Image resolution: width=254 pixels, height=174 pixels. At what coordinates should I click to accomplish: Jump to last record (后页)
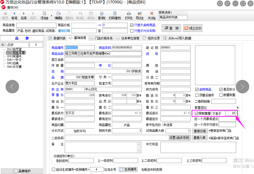(33, 16)
